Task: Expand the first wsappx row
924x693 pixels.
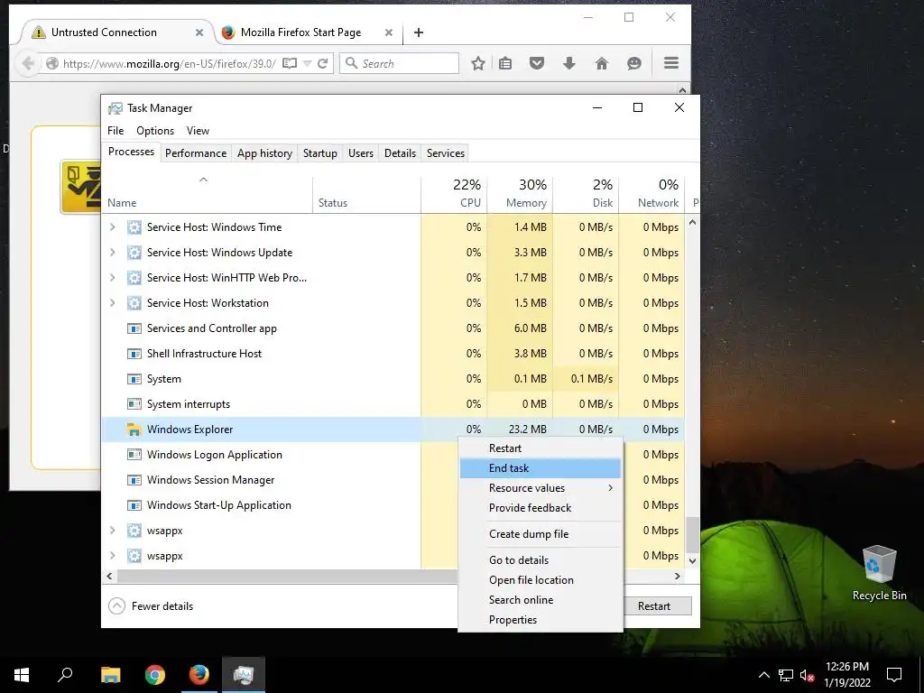Action: pyautogui.click(x=113, y=531)
